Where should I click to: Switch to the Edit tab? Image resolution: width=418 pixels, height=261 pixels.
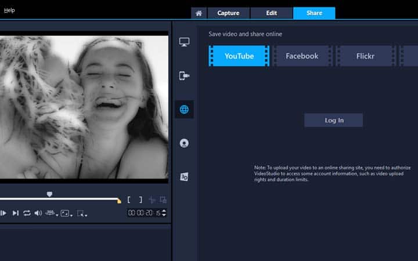click(271, 13)
